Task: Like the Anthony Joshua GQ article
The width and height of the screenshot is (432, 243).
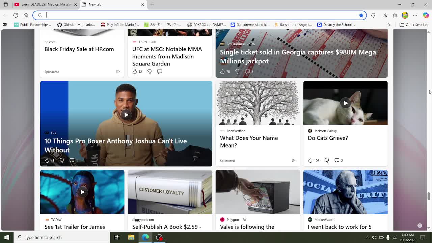Action: (47, 160)
